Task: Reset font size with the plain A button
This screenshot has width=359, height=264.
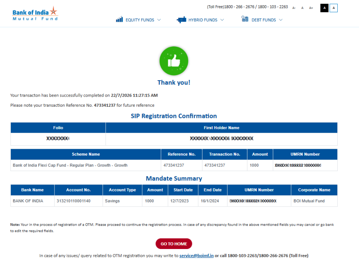Action: 302,8
